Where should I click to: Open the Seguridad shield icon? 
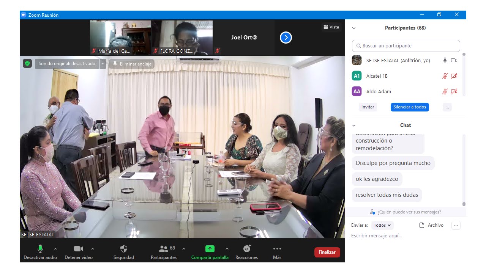[x=123, y=249]
